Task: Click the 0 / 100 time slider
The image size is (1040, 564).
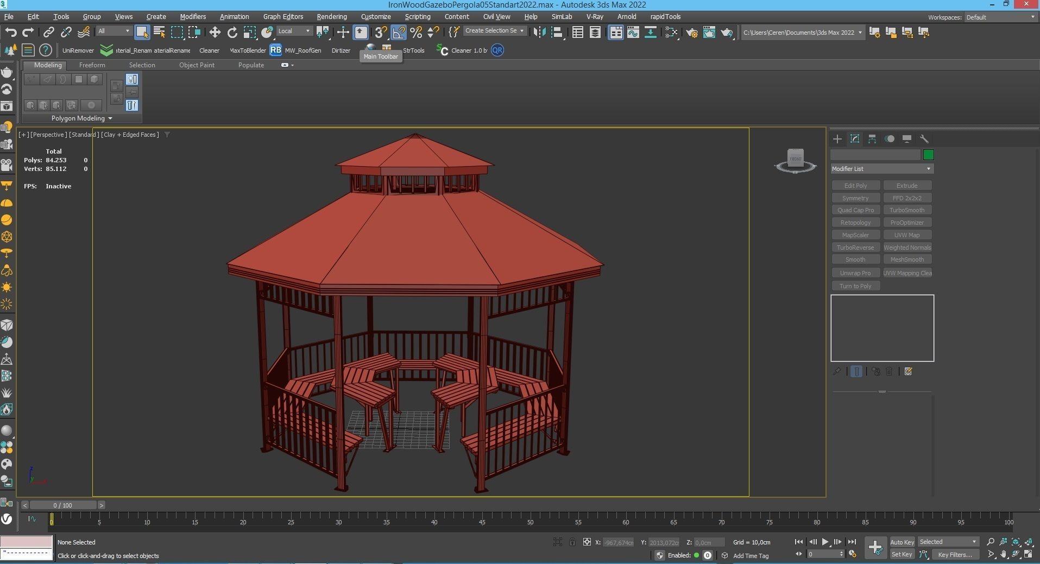Action: point(63,505)
